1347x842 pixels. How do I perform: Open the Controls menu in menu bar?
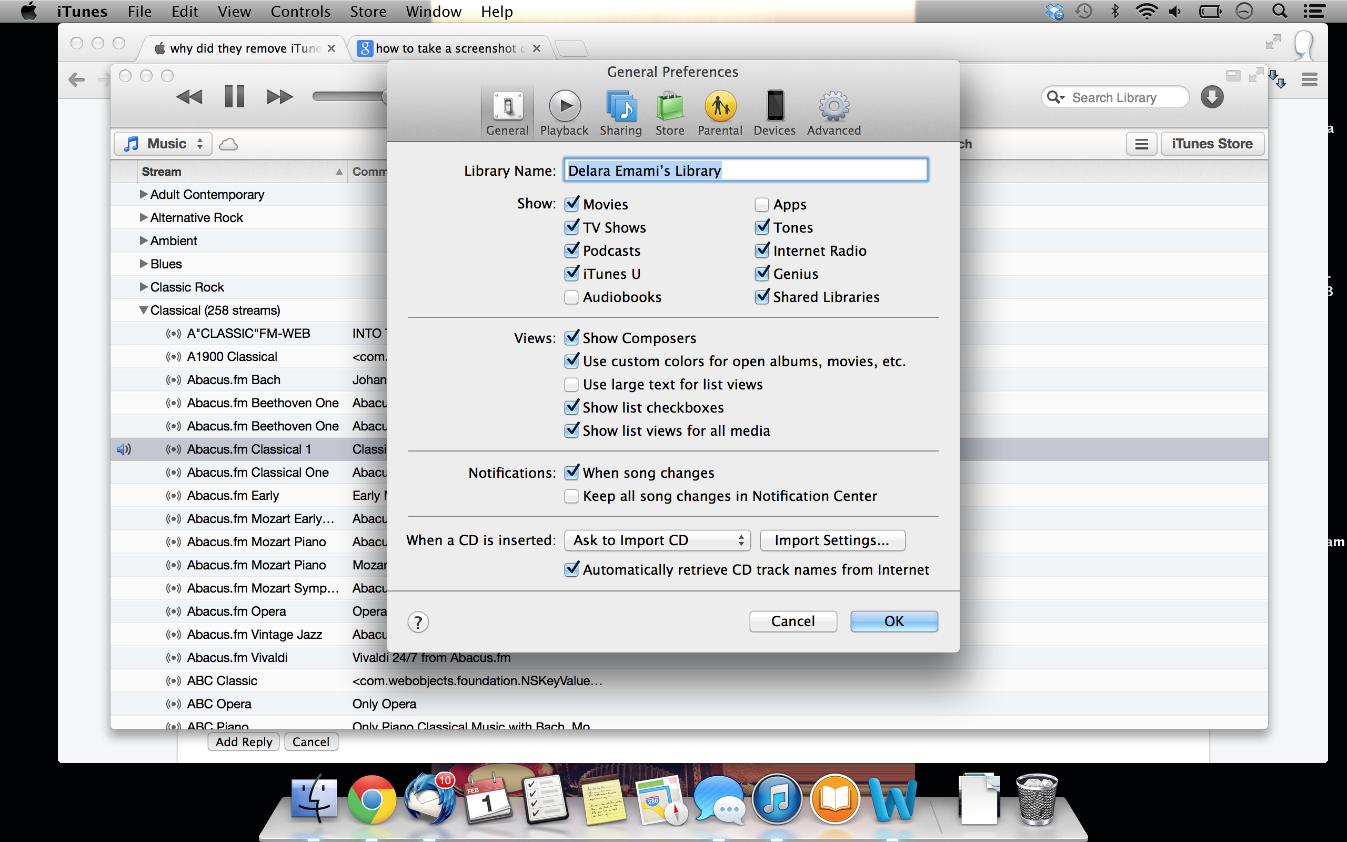[300, 12]
